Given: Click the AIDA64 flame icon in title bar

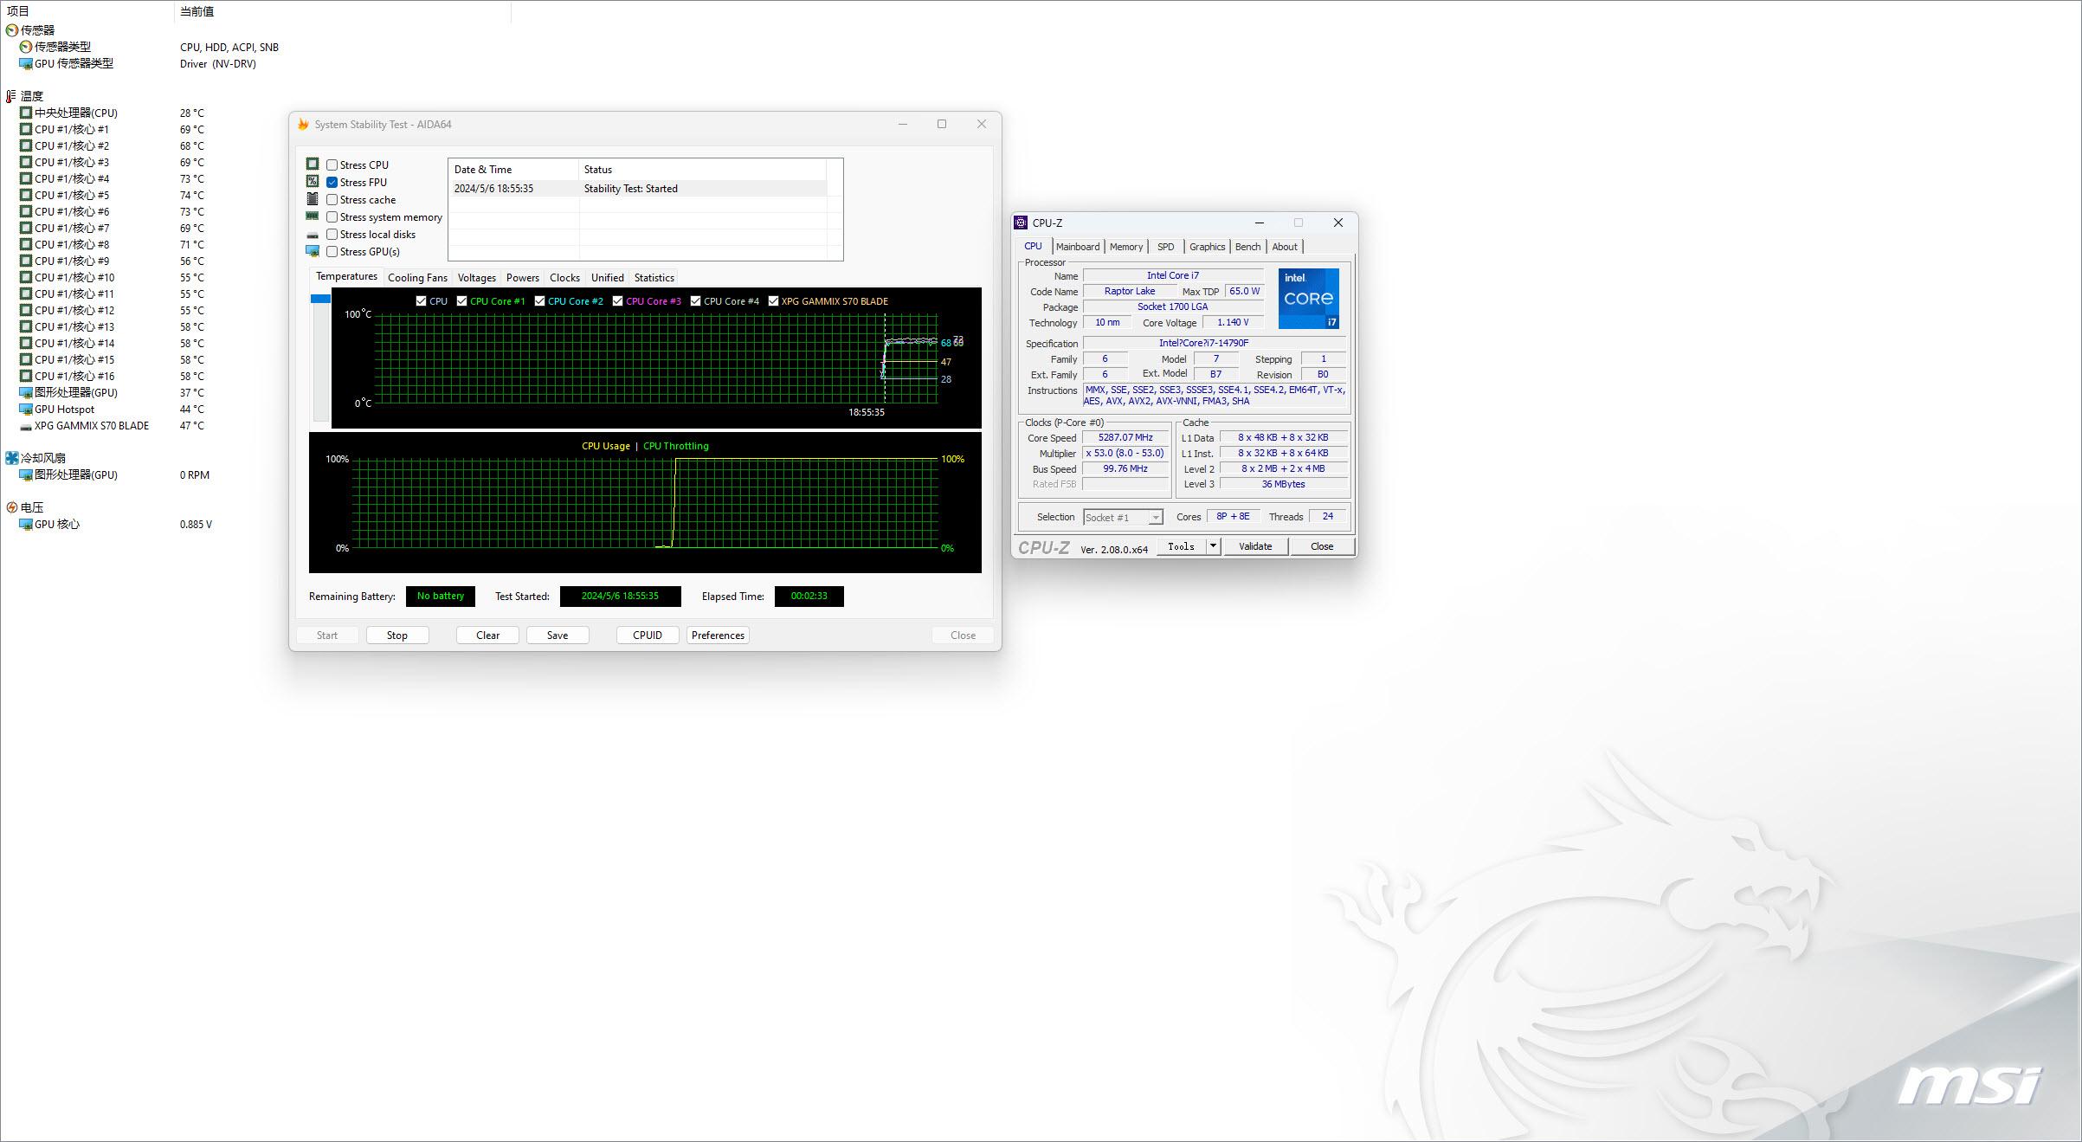Looking at the screenshot, I should tap(303, 124).
